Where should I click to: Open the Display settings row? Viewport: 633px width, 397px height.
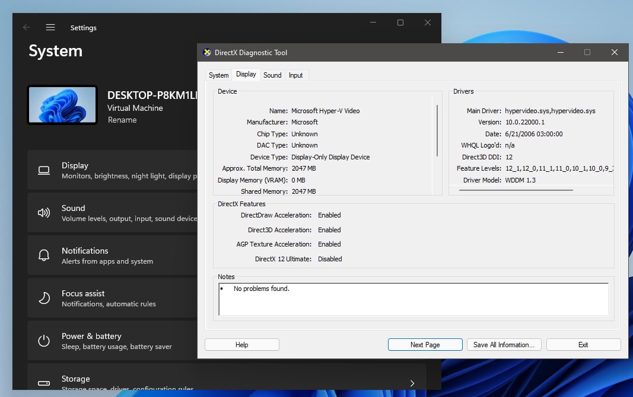point(113,170)
